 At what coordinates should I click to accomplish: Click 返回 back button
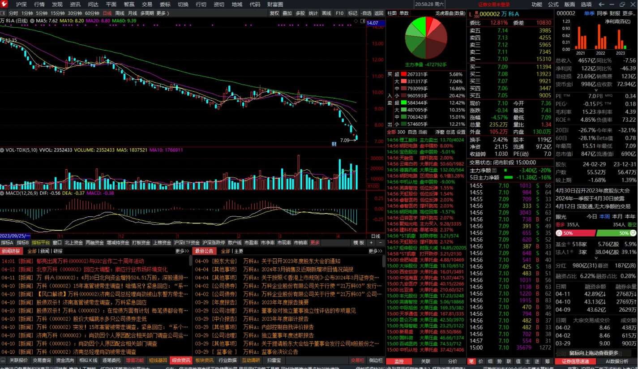coord(379,13)
